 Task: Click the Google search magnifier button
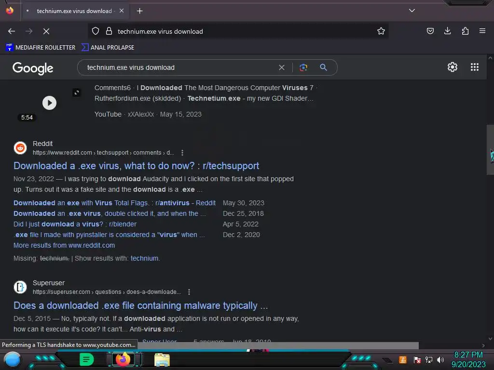coord(324,67)
